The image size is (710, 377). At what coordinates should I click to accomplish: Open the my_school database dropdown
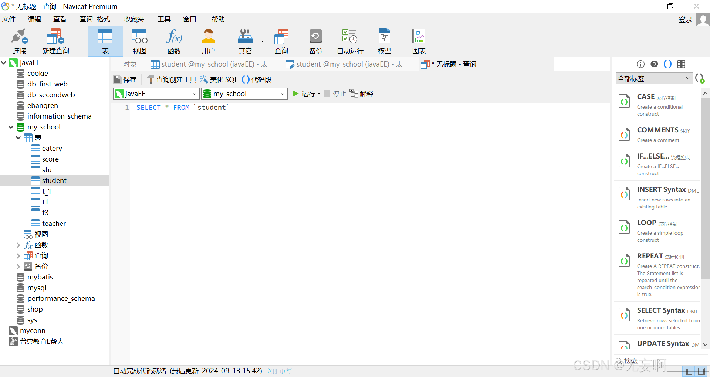click(x=244, y=94)
